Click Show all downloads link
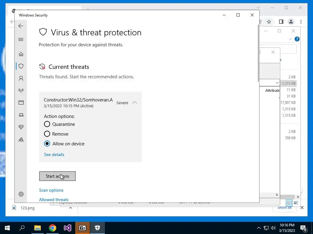Viewport: 313px width, 234px height. (285, 208)
